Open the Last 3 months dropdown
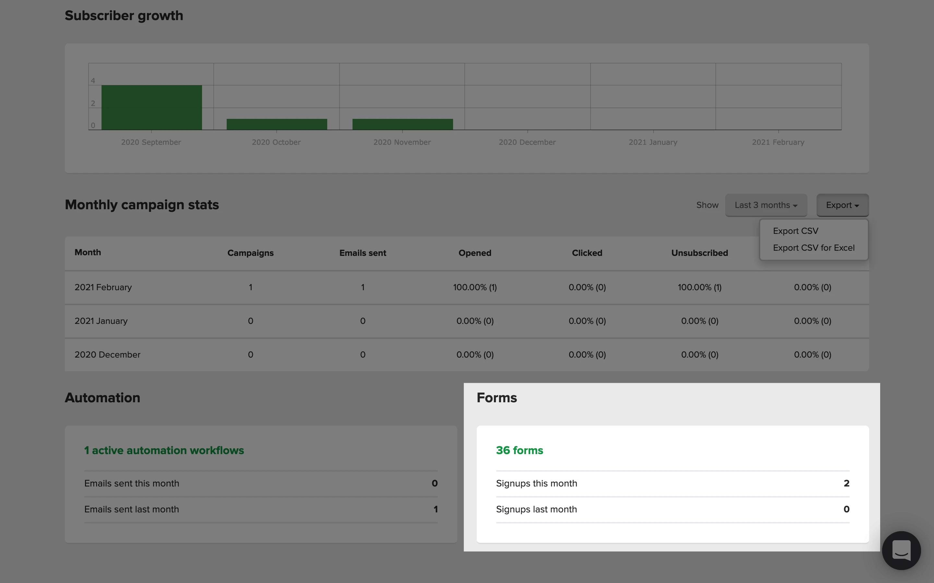934x583 pixels. pos(766,205)
